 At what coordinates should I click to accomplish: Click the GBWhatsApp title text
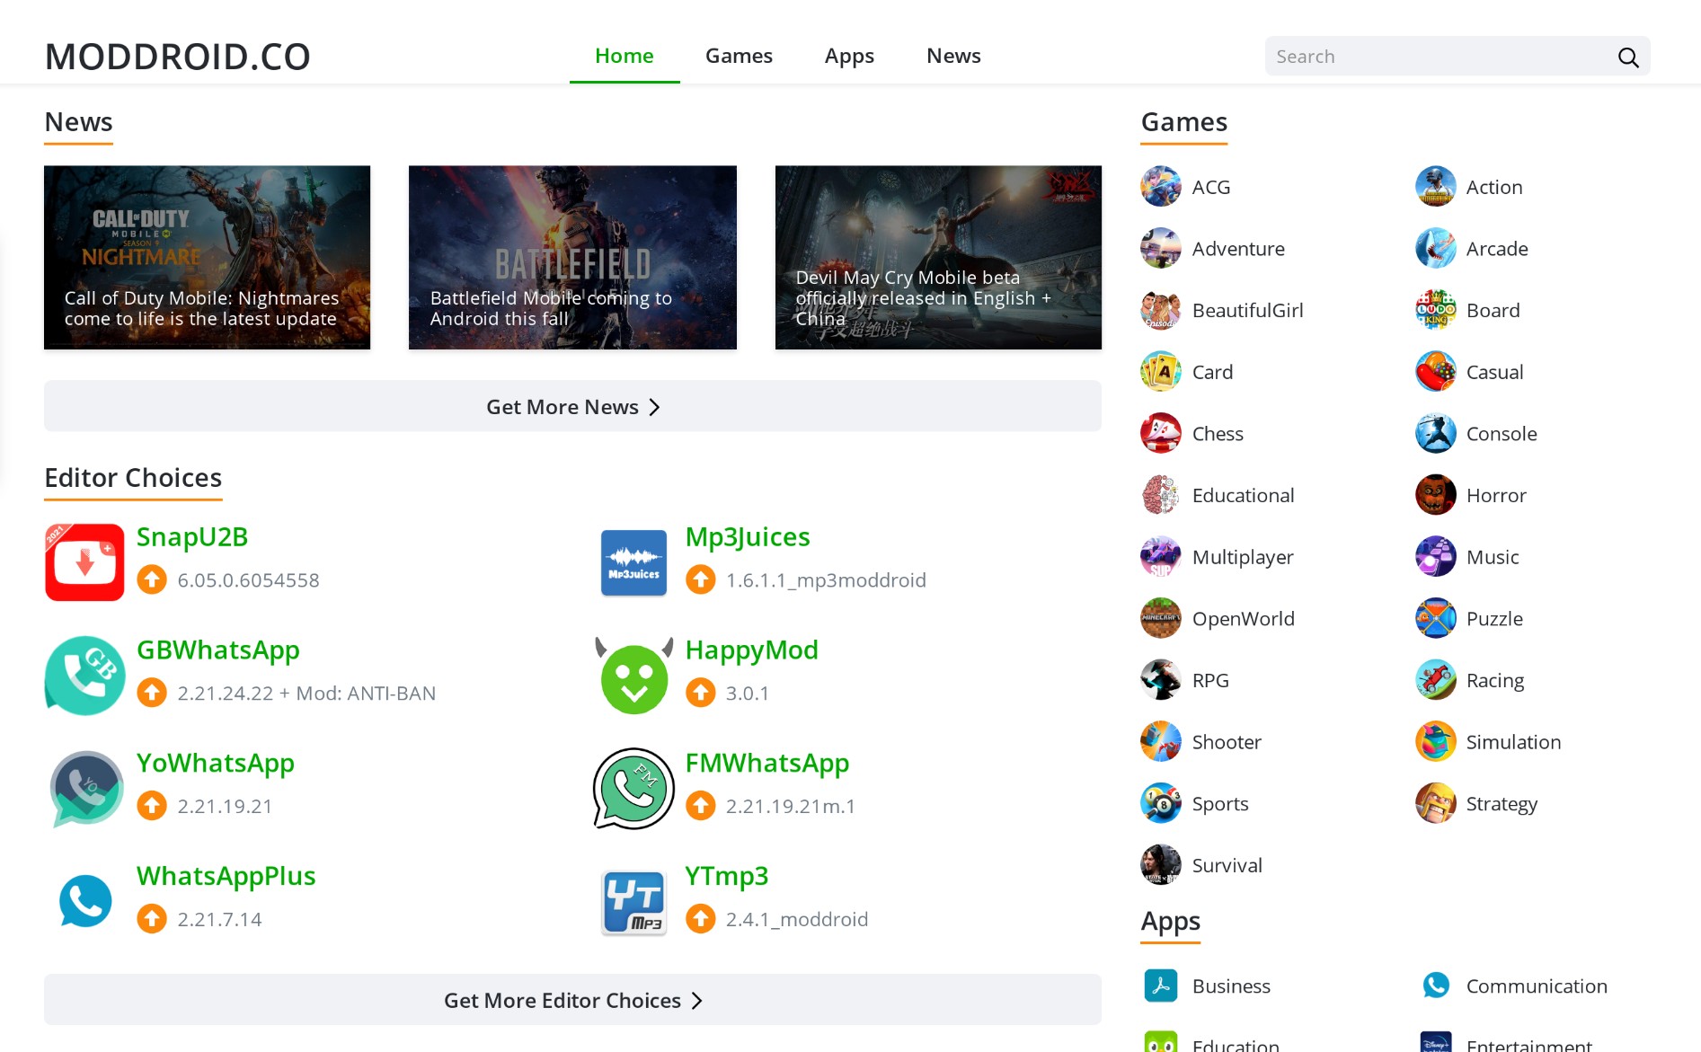click(x=218, y=650)
